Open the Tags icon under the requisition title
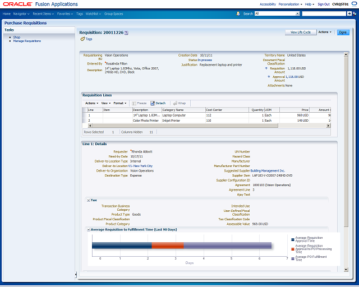 tap(82, 39)
